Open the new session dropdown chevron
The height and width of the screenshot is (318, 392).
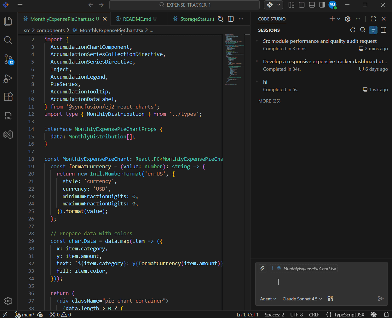click(x=339, y=19)
